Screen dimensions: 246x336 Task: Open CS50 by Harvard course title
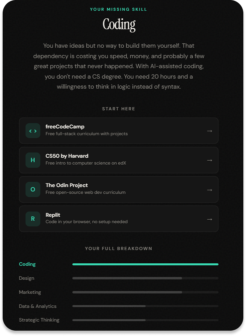pos(67,156)
